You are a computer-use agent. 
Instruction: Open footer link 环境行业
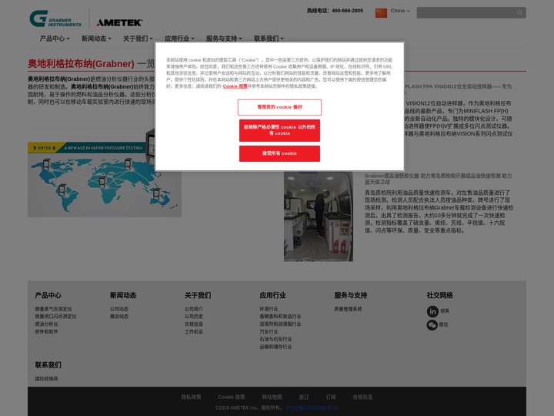(269, 309)
